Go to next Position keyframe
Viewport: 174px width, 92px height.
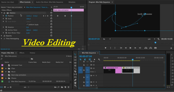coord(48,16)
